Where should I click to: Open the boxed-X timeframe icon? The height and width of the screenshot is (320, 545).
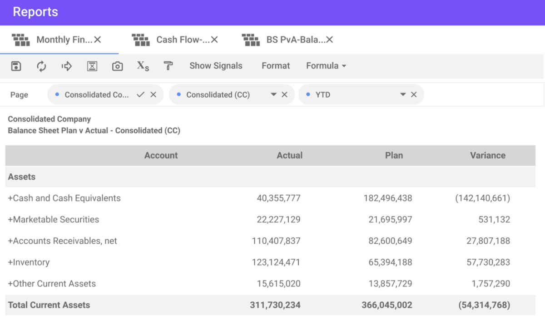[92, 66]
